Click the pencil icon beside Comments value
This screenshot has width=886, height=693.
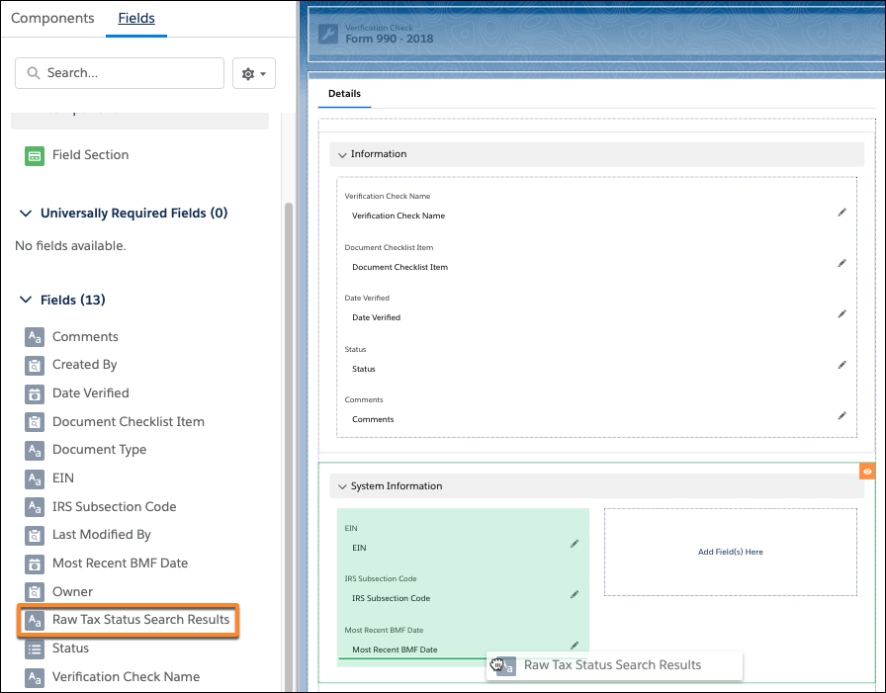(842, 415)
